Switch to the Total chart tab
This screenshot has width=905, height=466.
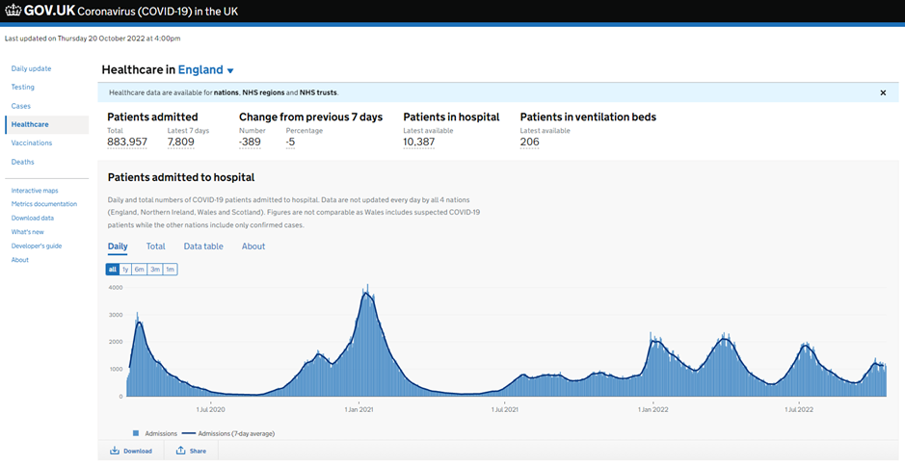155,246
